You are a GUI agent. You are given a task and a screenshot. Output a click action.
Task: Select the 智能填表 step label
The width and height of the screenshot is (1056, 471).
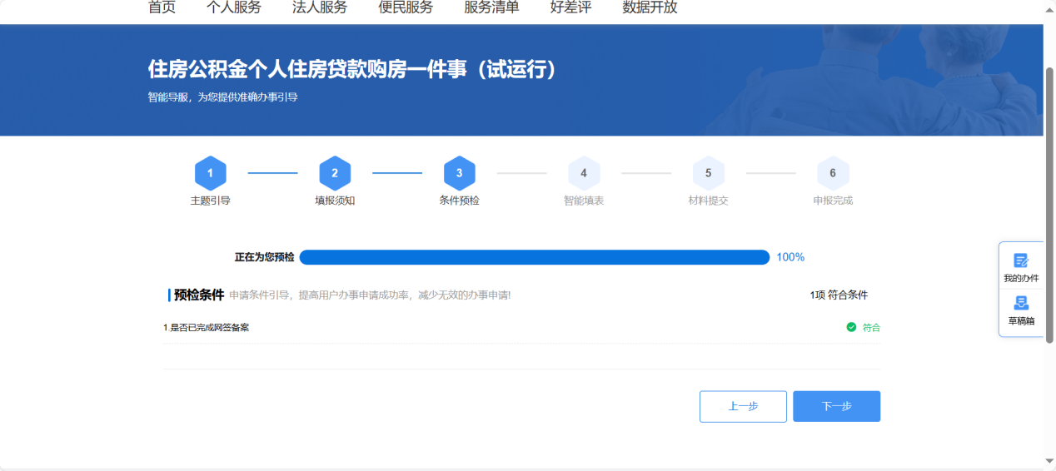click(x=584, y=201)
